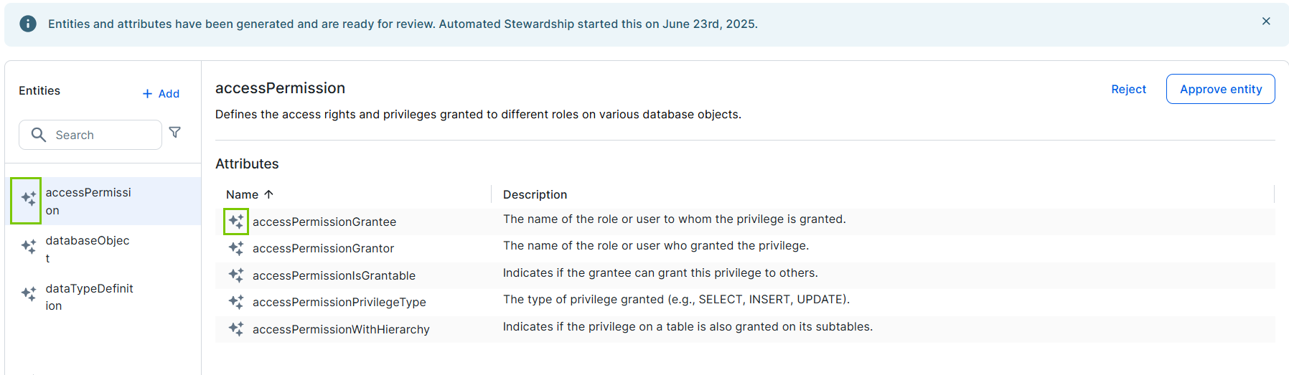
Task: Select the dataTypeDefinition entity in list
Action: coord(89,297)
